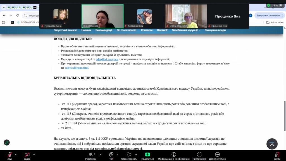286x161 pixels.
Task: Open Информация о конференции
Action: point(174,155)
